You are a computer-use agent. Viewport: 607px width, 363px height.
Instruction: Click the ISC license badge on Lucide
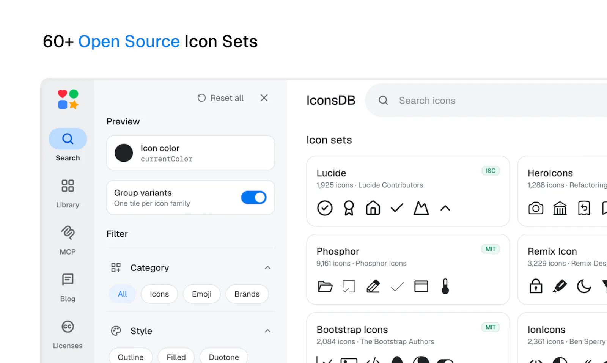[491, 171]
